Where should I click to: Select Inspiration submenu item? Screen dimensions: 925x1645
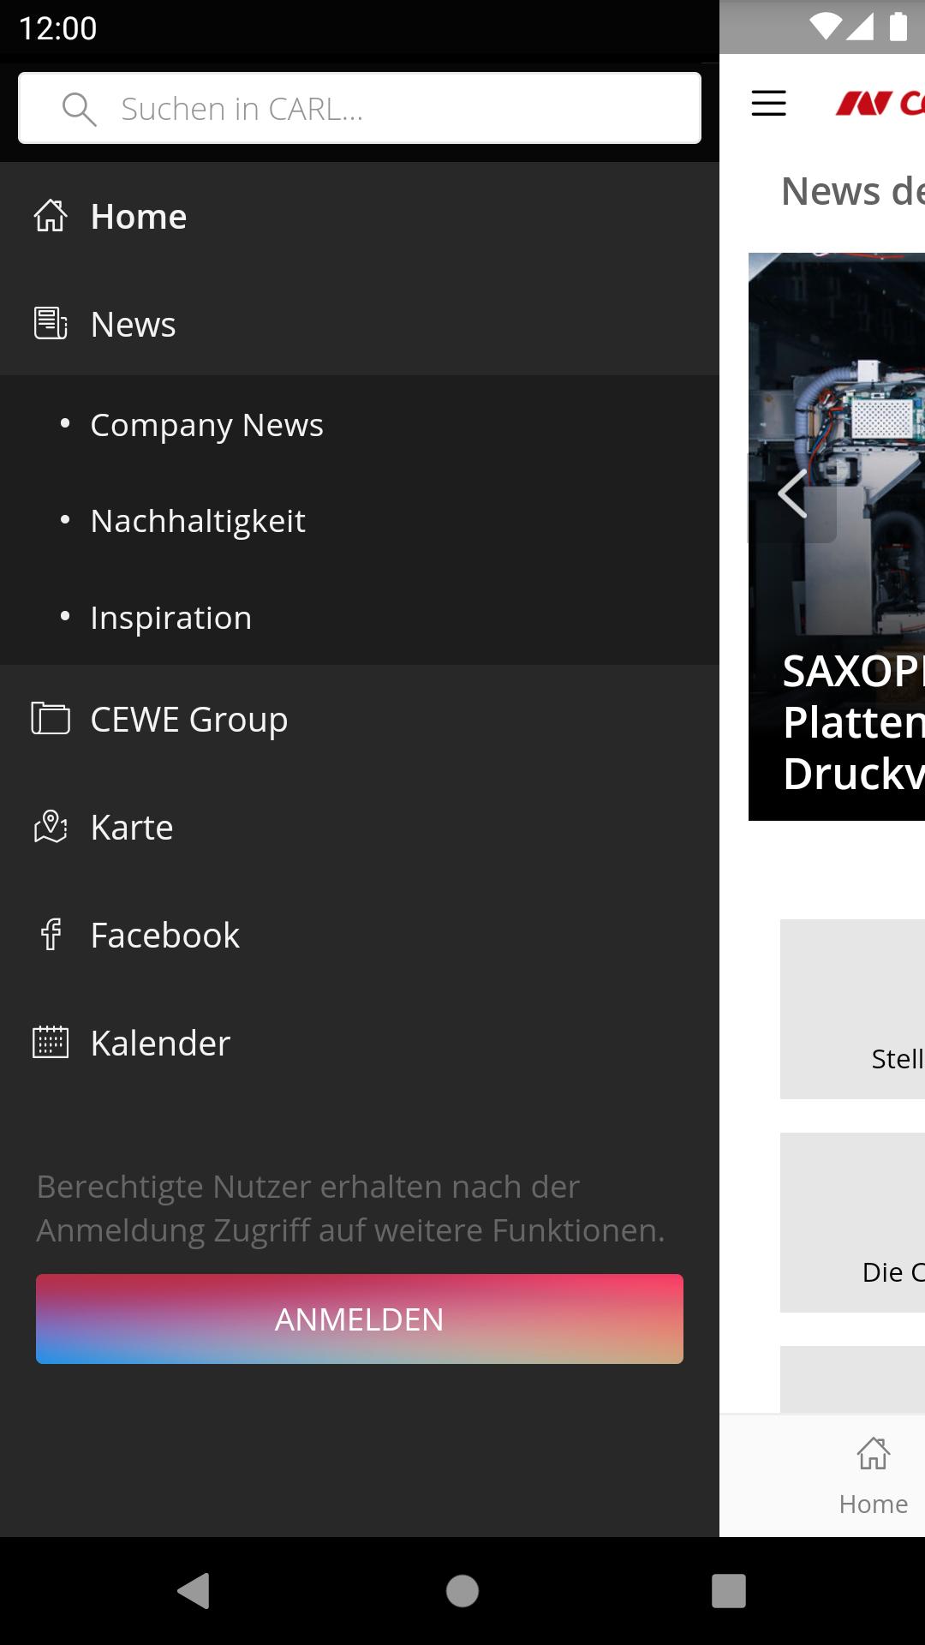(360, 618)
